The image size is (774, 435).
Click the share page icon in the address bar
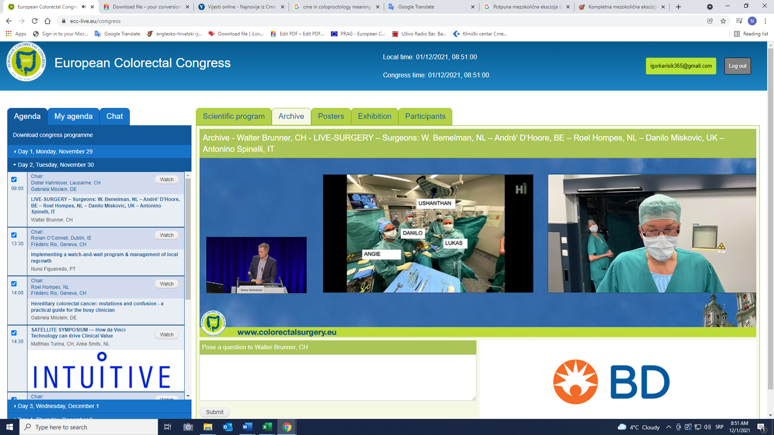[x=710, y=21]
